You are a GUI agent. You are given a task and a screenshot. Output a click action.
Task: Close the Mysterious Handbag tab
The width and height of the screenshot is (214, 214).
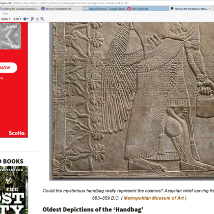210,9
